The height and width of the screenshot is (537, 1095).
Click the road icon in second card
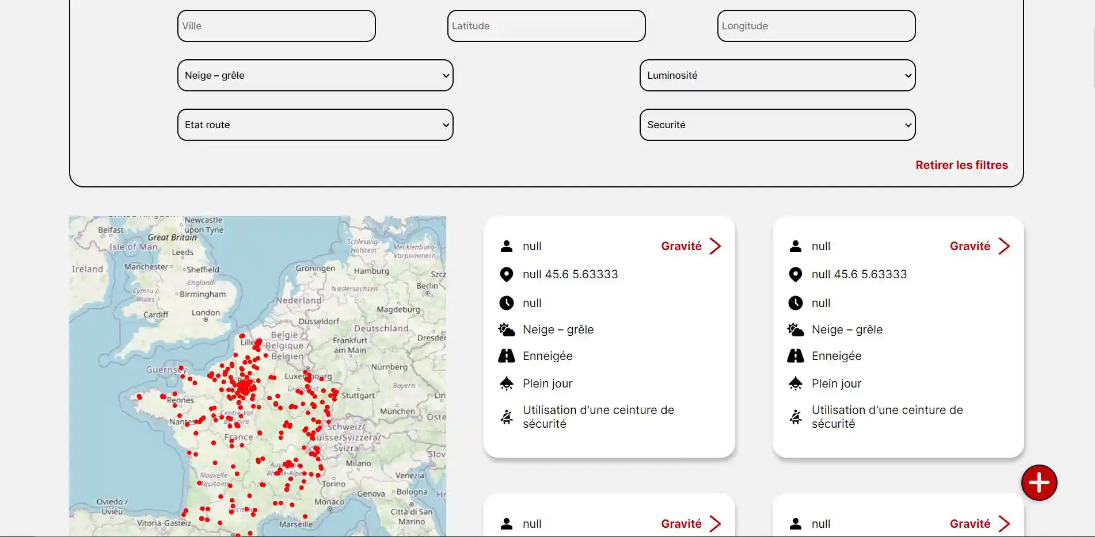click(x=796, y=356)
